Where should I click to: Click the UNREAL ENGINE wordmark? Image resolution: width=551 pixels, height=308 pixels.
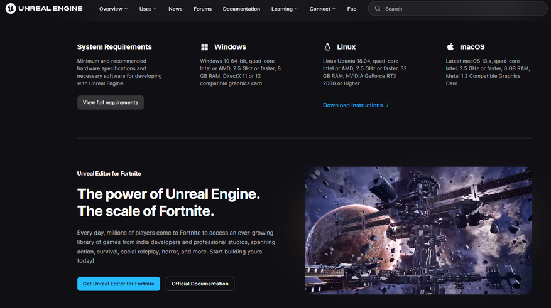[x=50, y=8]
